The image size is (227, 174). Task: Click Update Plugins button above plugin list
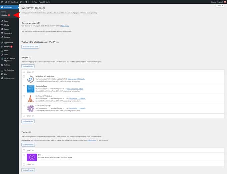pyautogui.click(x=28, y=66)
